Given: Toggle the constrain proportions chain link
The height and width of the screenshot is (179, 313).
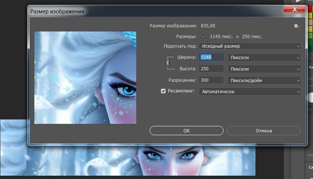Looking at the screenshot, I should pos(168,63).
